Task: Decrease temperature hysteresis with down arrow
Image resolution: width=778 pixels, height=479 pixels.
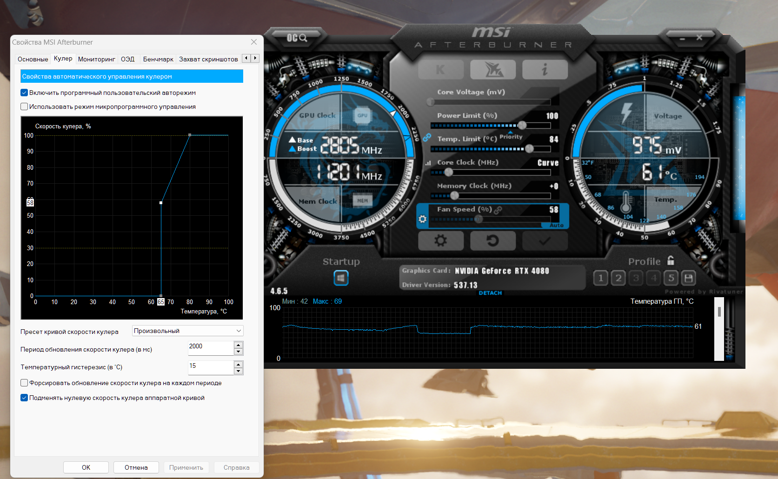Action: coord(239,371)
